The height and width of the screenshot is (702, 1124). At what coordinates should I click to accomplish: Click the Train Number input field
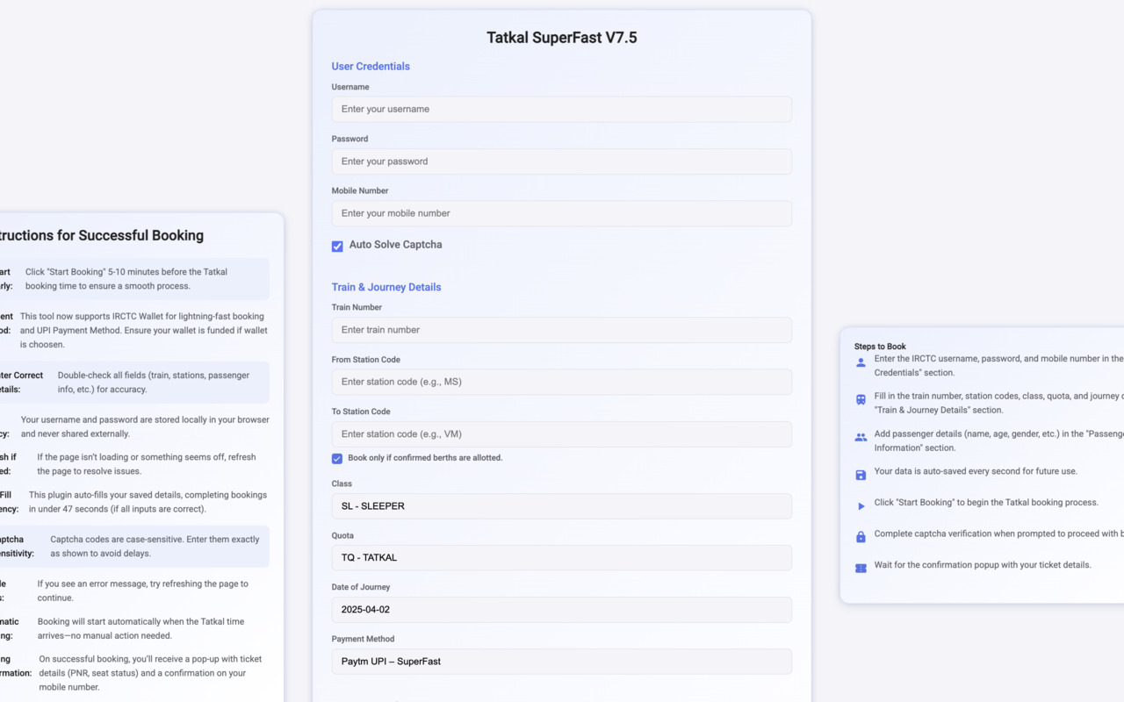click(561, 330)
